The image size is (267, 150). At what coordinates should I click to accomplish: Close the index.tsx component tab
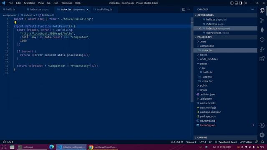pyautogui.click(x=88, y=10)
